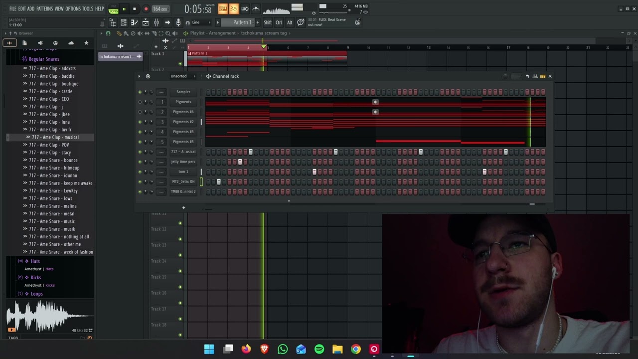This screenshot has height=359, width=638.
Task: Select the Delete tool in Playlist
Action: point(133,33)
